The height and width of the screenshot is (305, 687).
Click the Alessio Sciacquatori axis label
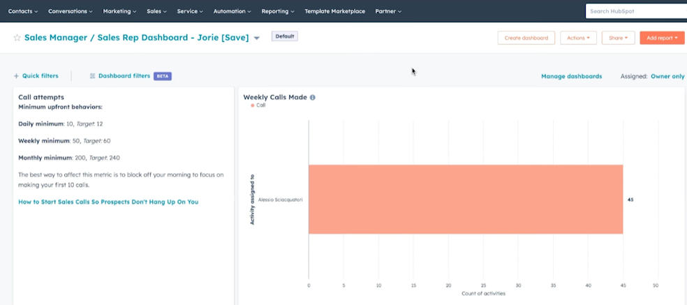281,200
